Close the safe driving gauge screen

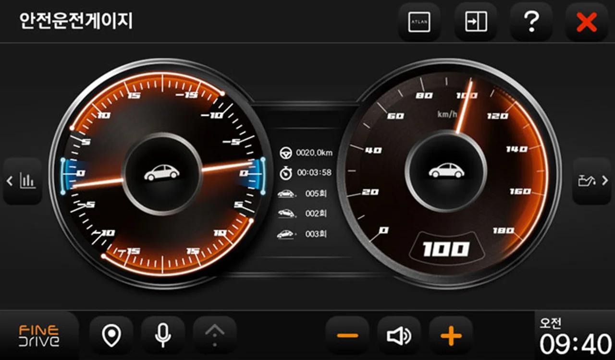click(x=587, y=22)
